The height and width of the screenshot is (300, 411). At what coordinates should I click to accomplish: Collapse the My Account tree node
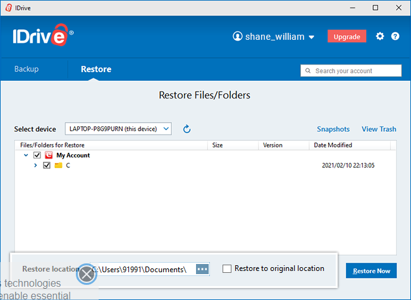26,155
